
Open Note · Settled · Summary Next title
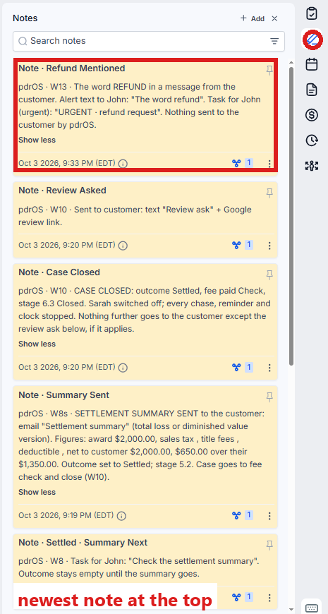coord(83,543)
